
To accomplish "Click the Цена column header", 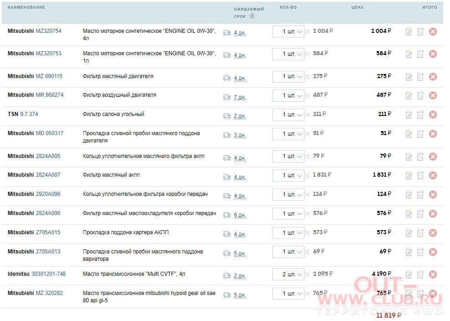I will tap(357, 7).
